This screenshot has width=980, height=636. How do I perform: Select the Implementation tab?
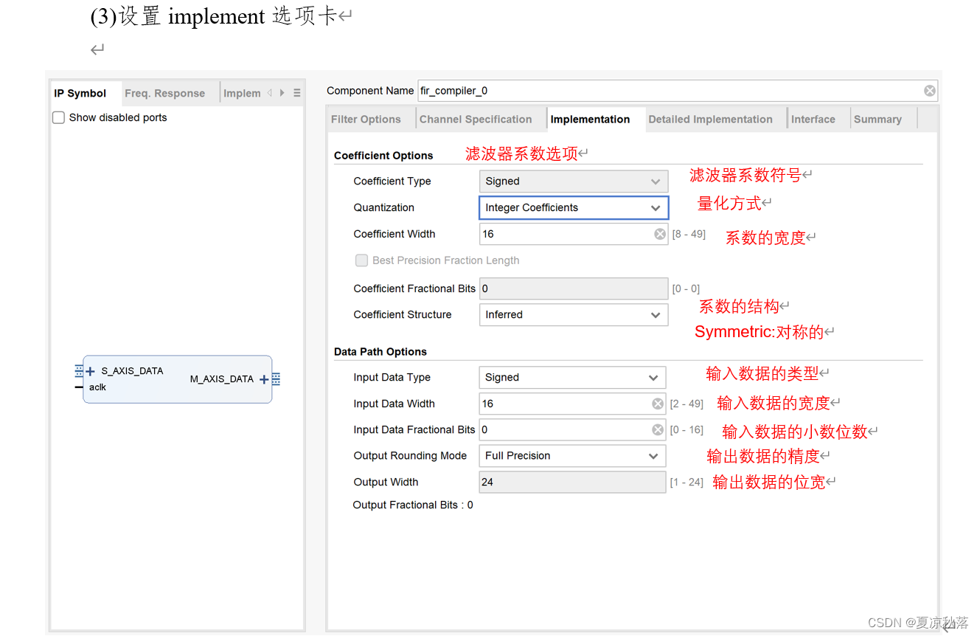pos(590,119)
